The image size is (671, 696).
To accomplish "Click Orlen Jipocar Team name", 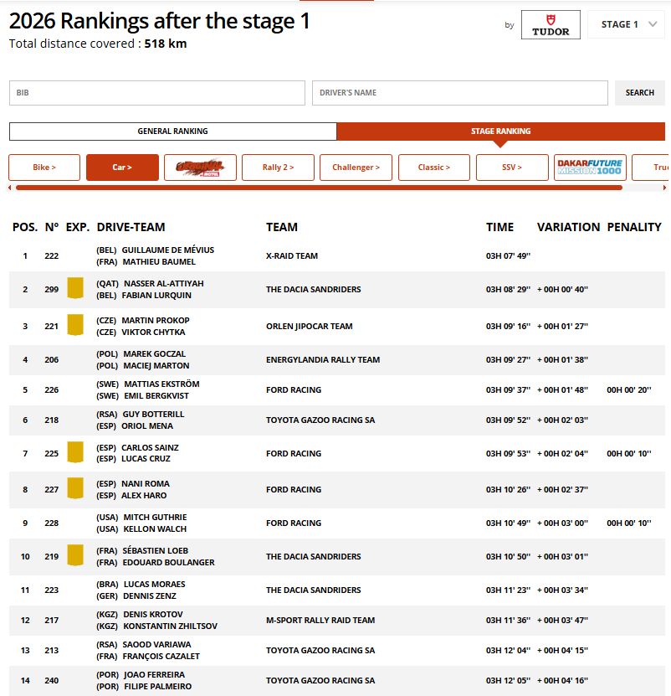I will click(x=309, y=327).
